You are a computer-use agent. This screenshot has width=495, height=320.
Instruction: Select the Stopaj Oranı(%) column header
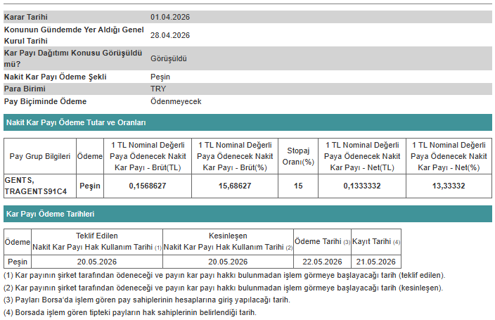coord(298,156)
